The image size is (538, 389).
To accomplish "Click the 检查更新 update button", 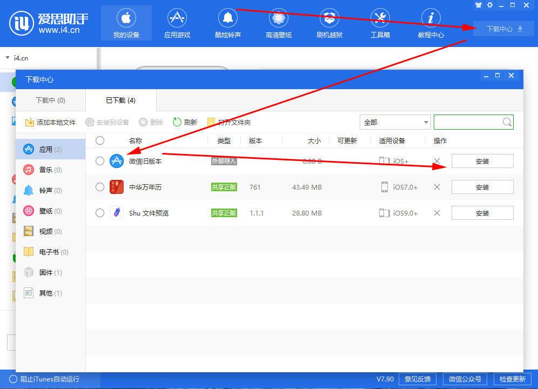I will tap(512, 379).
